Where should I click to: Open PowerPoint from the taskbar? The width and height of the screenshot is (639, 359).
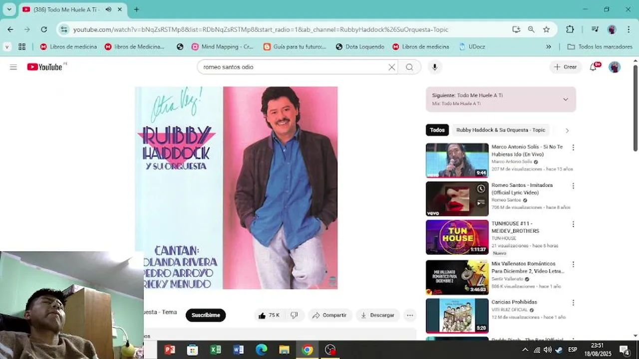pyautogui.click(x=170, y=350)
